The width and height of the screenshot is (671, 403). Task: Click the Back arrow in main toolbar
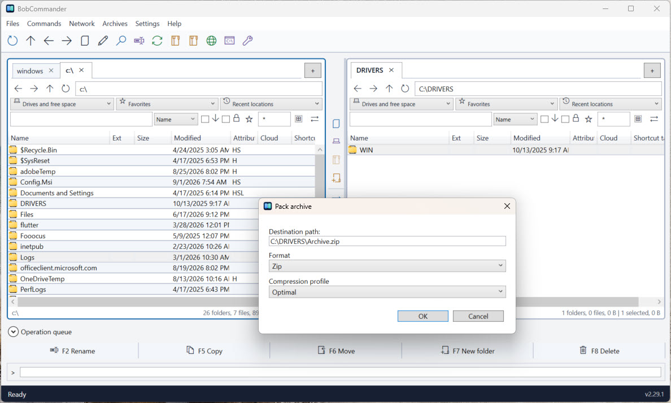(49, 41)
